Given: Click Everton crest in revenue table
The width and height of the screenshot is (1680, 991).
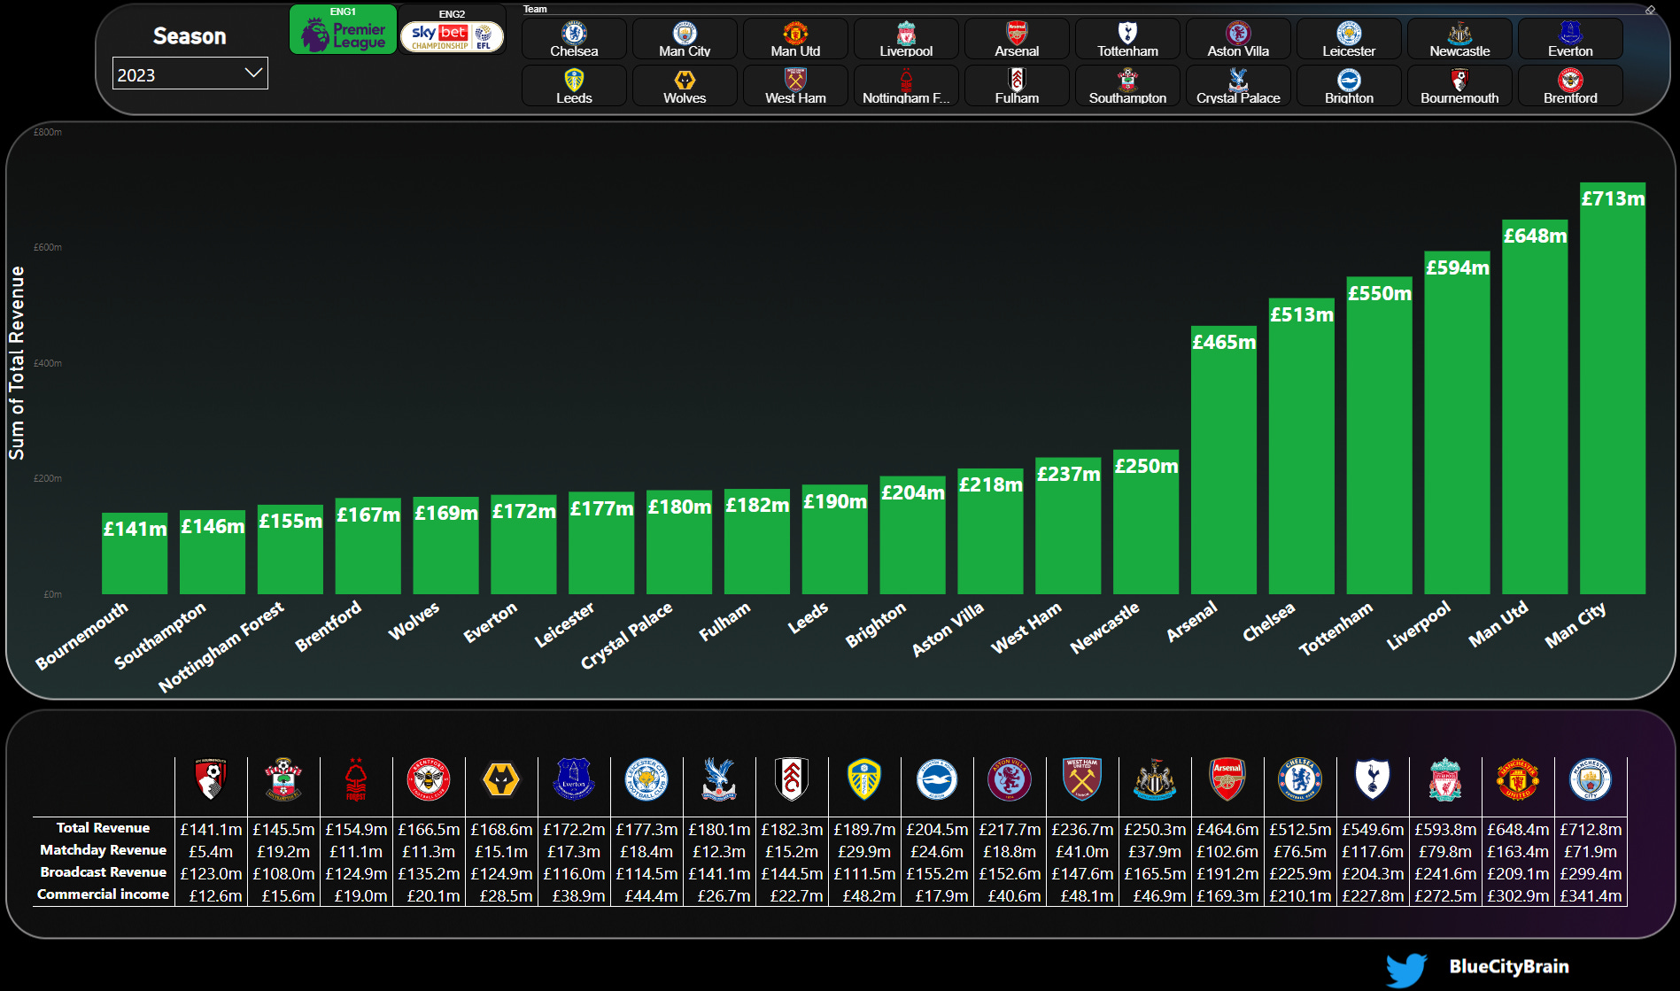Looking at the screenshot, I should [574, 779].
